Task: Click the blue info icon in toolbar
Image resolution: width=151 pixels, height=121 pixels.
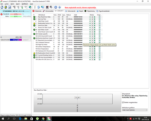Action: [59, 7]
